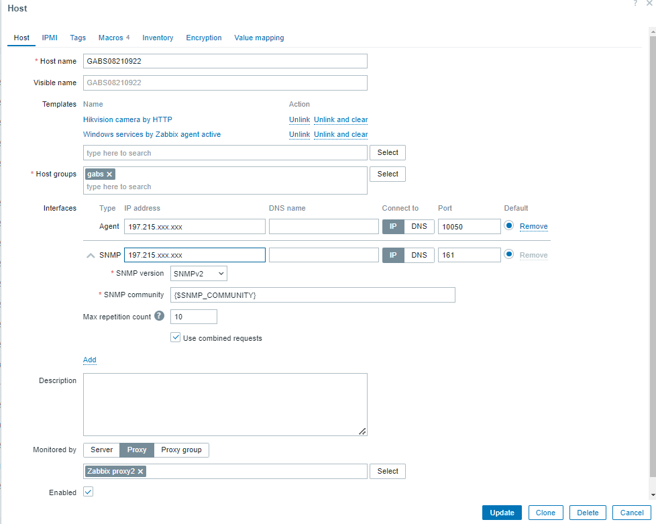Click the Update button
The width and height of the screenshot is (656, 524).
coord(502,513)
